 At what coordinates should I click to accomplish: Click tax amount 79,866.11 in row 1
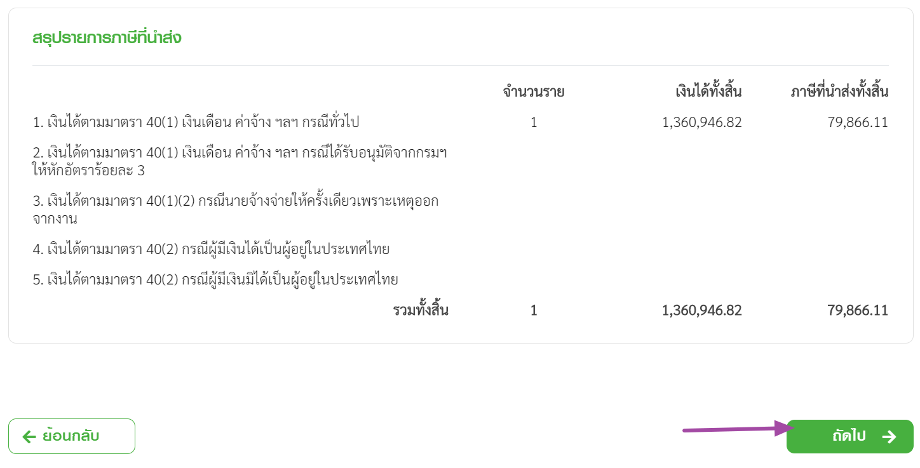[x=858, y=123]
